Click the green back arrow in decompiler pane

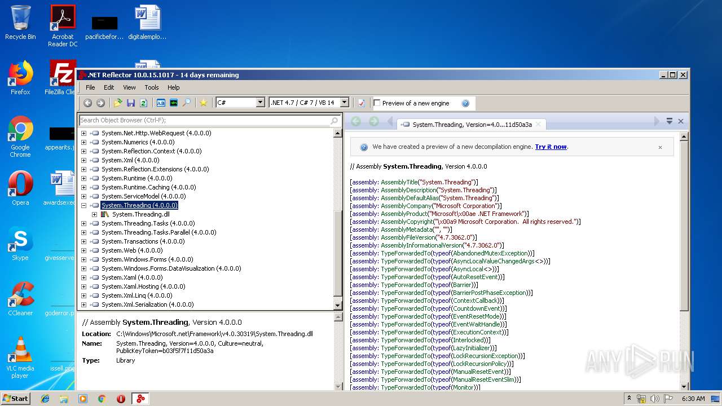[356, 121]
